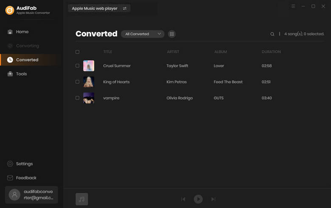Screen dimensions: 331x208
Task: Click the 4 song(s), 0 selected status text
Action: [x=304, y=34]
